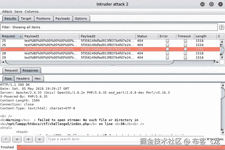This screenshot has height=150, width=225.
Task: Select request row 29
Action: [110, 57]
